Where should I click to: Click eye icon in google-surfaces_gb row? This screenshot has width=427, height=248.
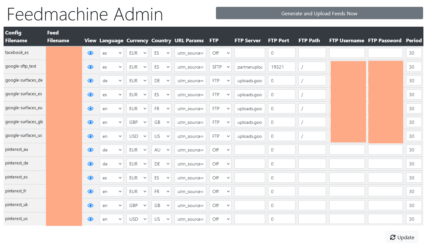click(x=91, y=122)
